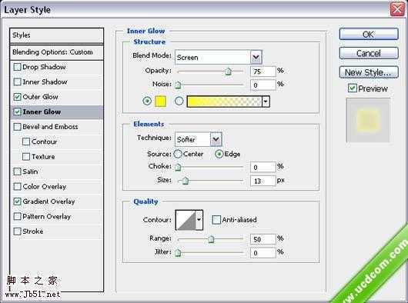Select the Outer Glow style row

56,97
